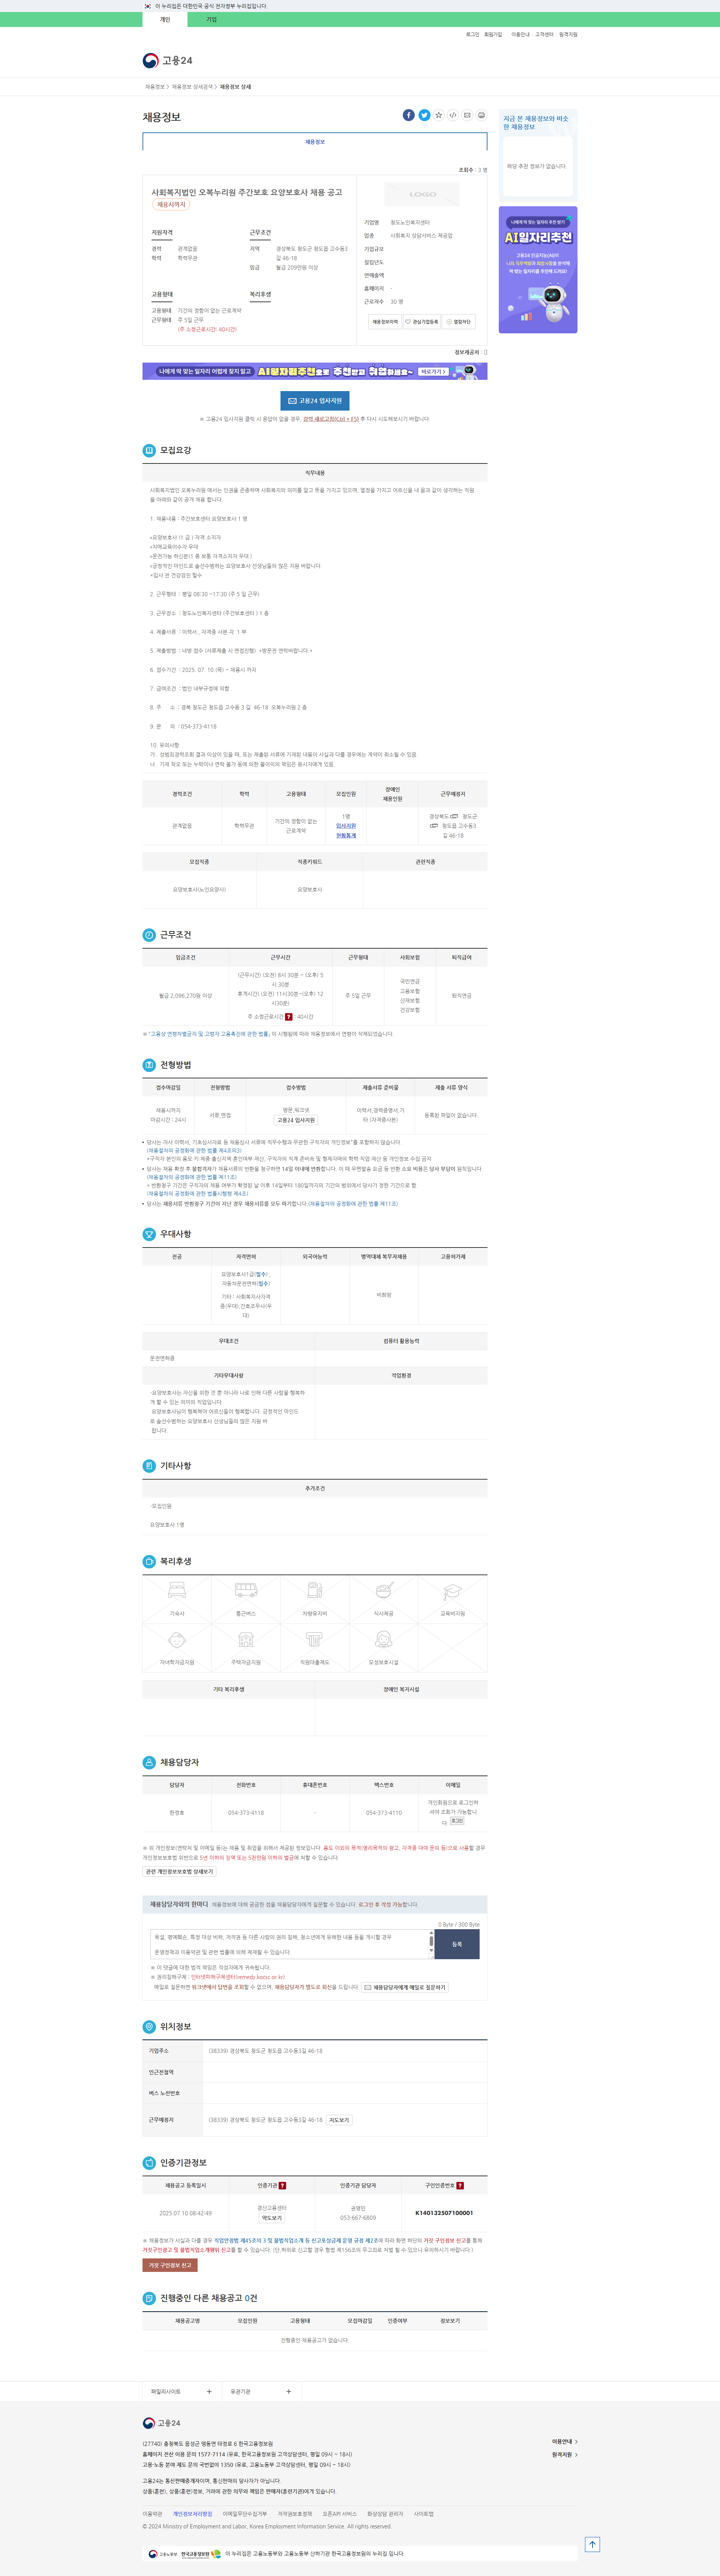Open 회원가입 in the top menu
The image size is (720, 2576).
[x=493, y=34]
